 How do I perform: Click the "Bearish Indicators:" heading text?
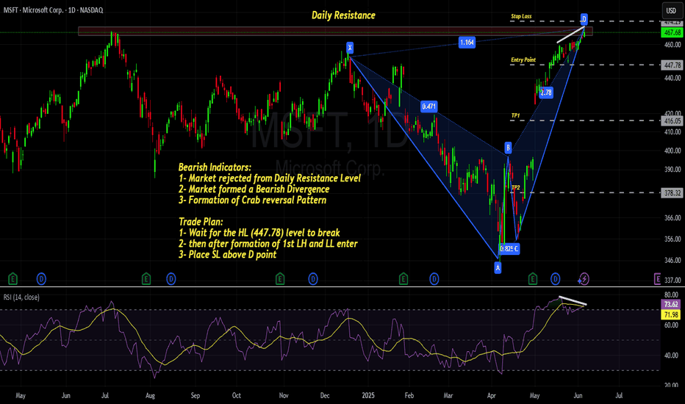tap(215, 167)
